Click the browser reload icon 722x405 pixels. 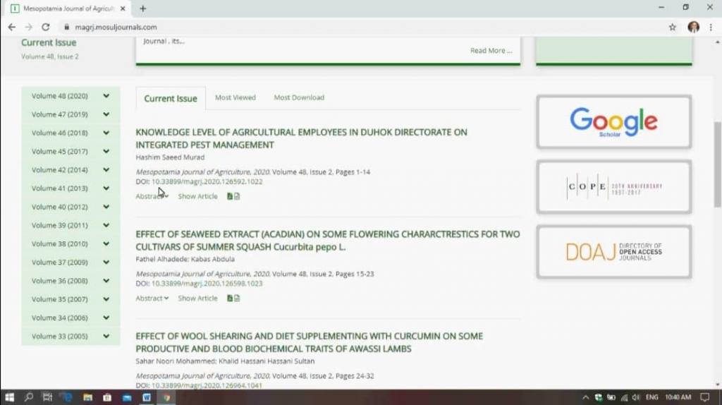click(x=46, y=27)
